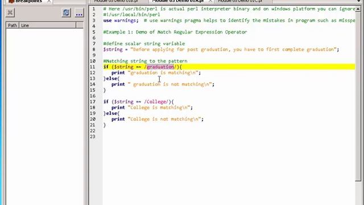Sort breakpoints by the Line column header
364x205 pixels.
coord(48,25)
